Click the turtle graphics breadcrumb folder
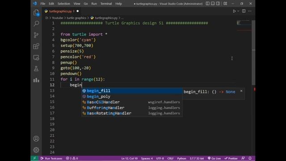Screen dimensions: 286x161 [x=76, y=18]
